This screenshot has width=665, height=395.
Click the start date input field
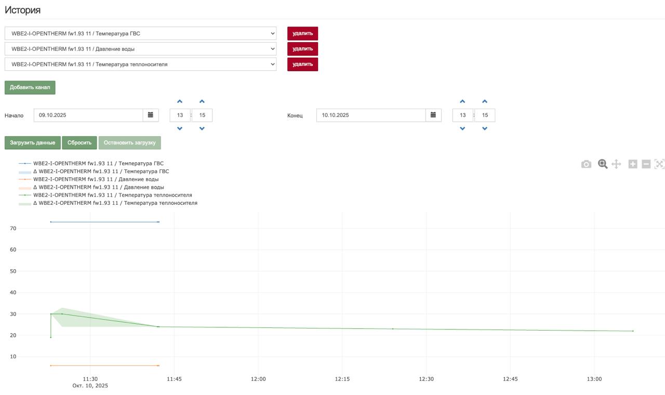pos(88,115)
